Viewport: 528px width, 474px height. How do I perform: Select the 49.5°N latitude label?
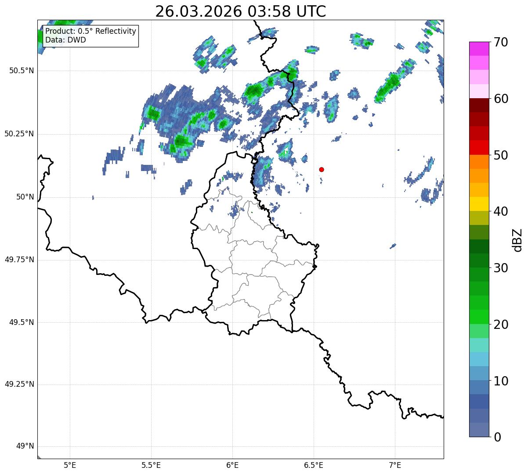[22, 323]
